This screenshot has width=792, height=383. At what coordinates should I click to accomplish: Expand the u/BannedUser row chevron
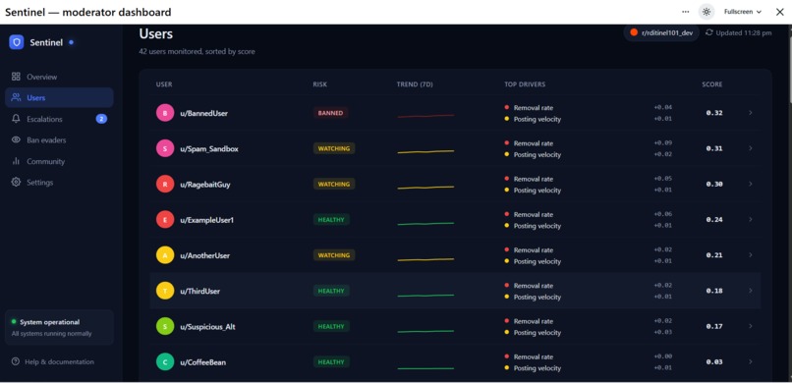[x=751, y=113]
